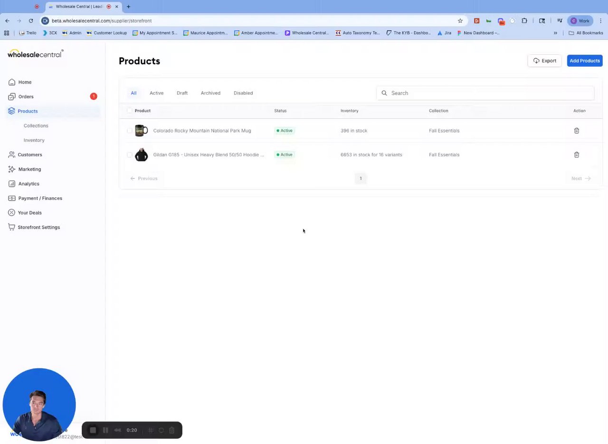Close the Wholesale Central browser tab
Image resolution: width=608 pixels, height=444 pixels.
[116, 7]
